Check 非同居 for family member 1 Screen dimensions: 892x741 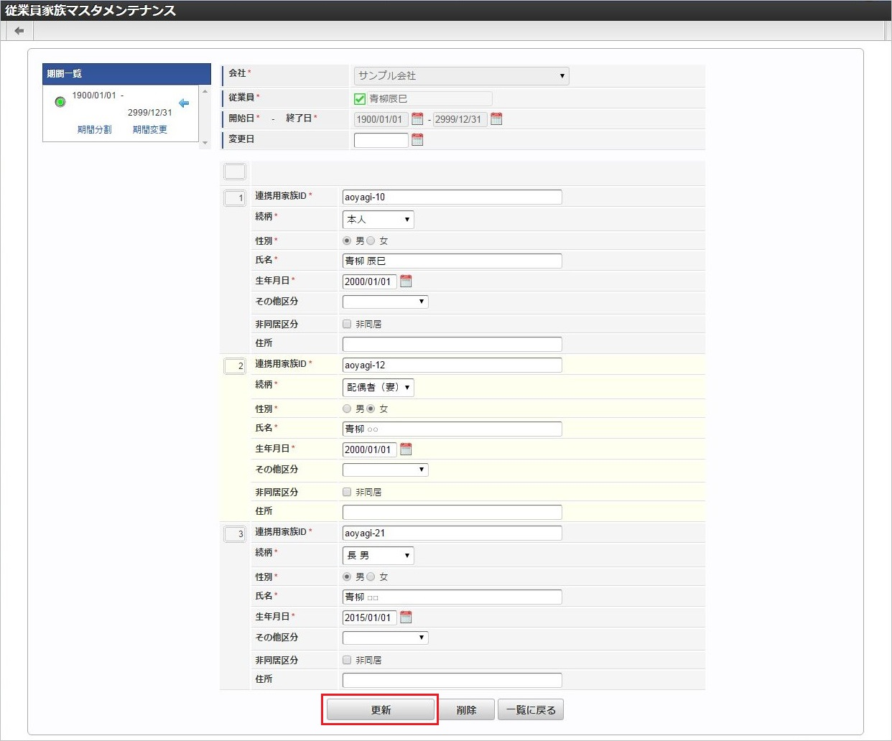tap(347, 324)
